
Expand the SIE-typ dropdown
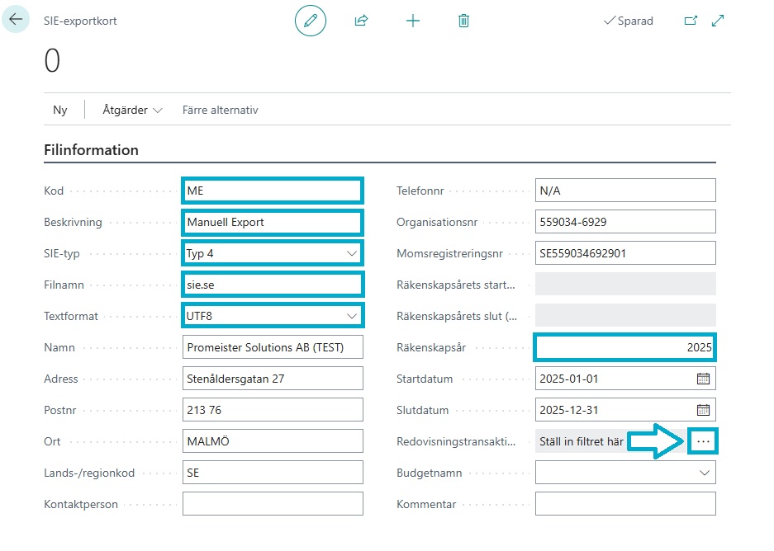pos(352,253)
